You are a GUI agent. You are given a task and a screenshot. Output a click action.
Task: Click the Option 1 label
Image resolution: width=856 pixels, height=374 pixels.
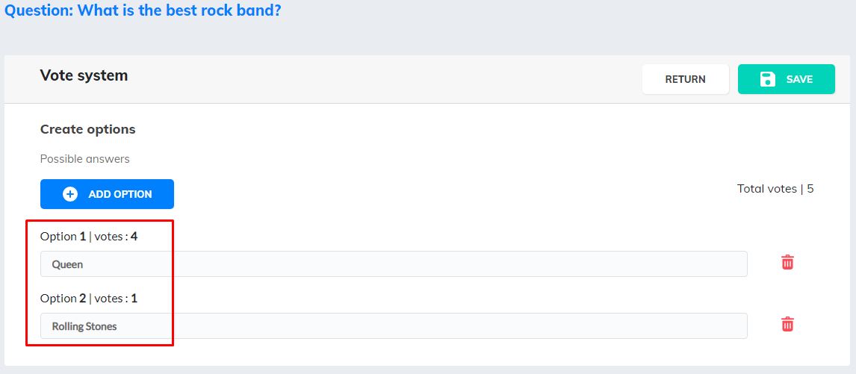pyautogui.click(x=63, y=237)
